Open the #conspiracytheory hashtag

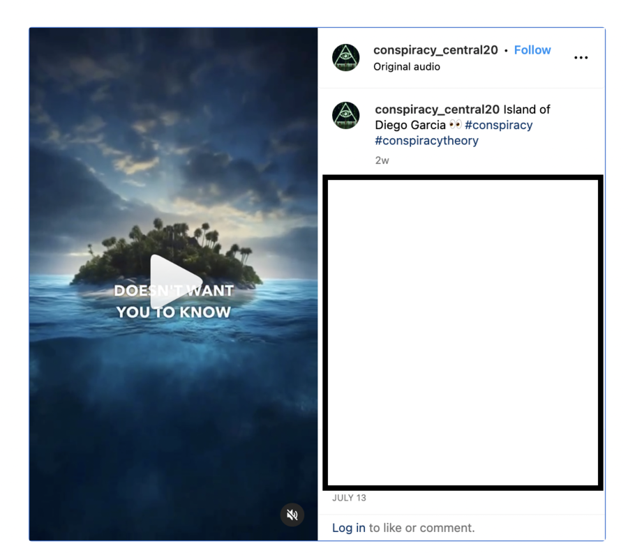pos(426,141)
